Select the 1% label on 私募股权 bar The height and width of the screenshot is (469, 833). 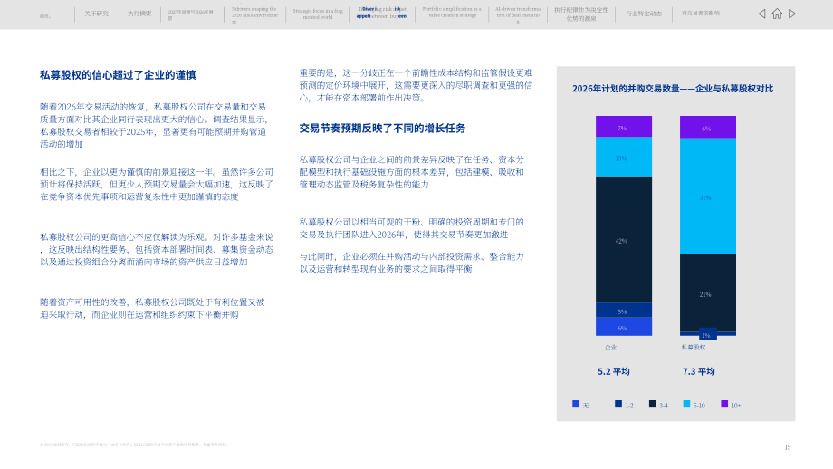[x=707, y=335]
